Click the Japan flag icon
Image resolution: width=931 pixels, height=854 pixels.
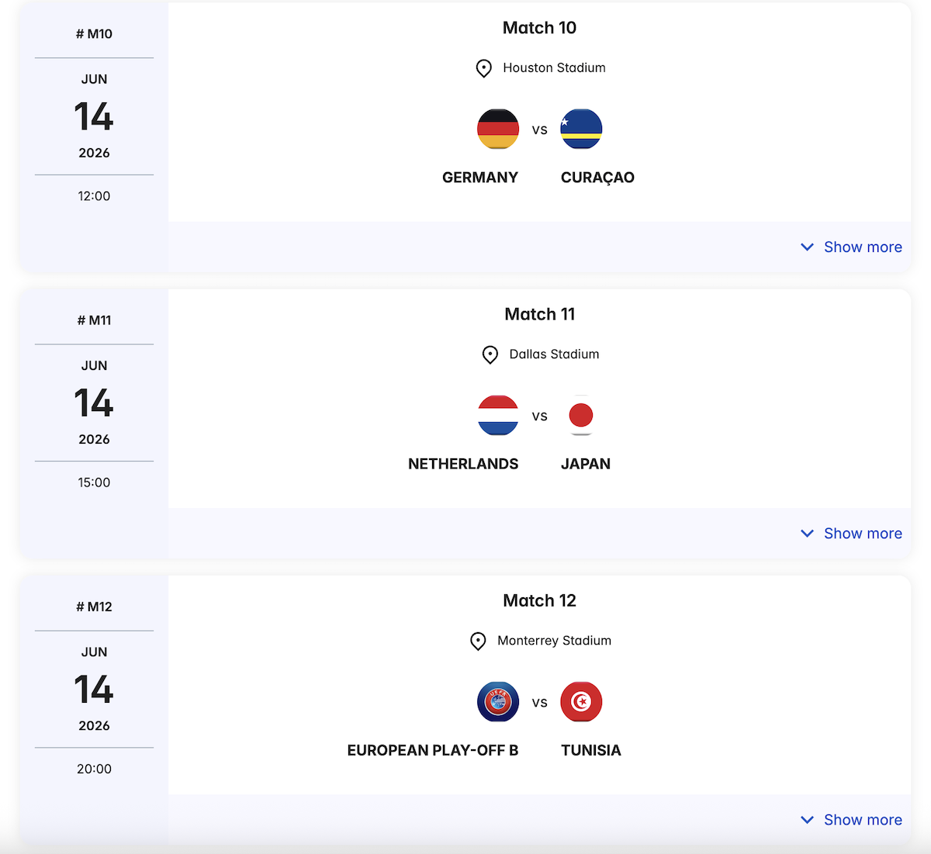pos(581,415)
